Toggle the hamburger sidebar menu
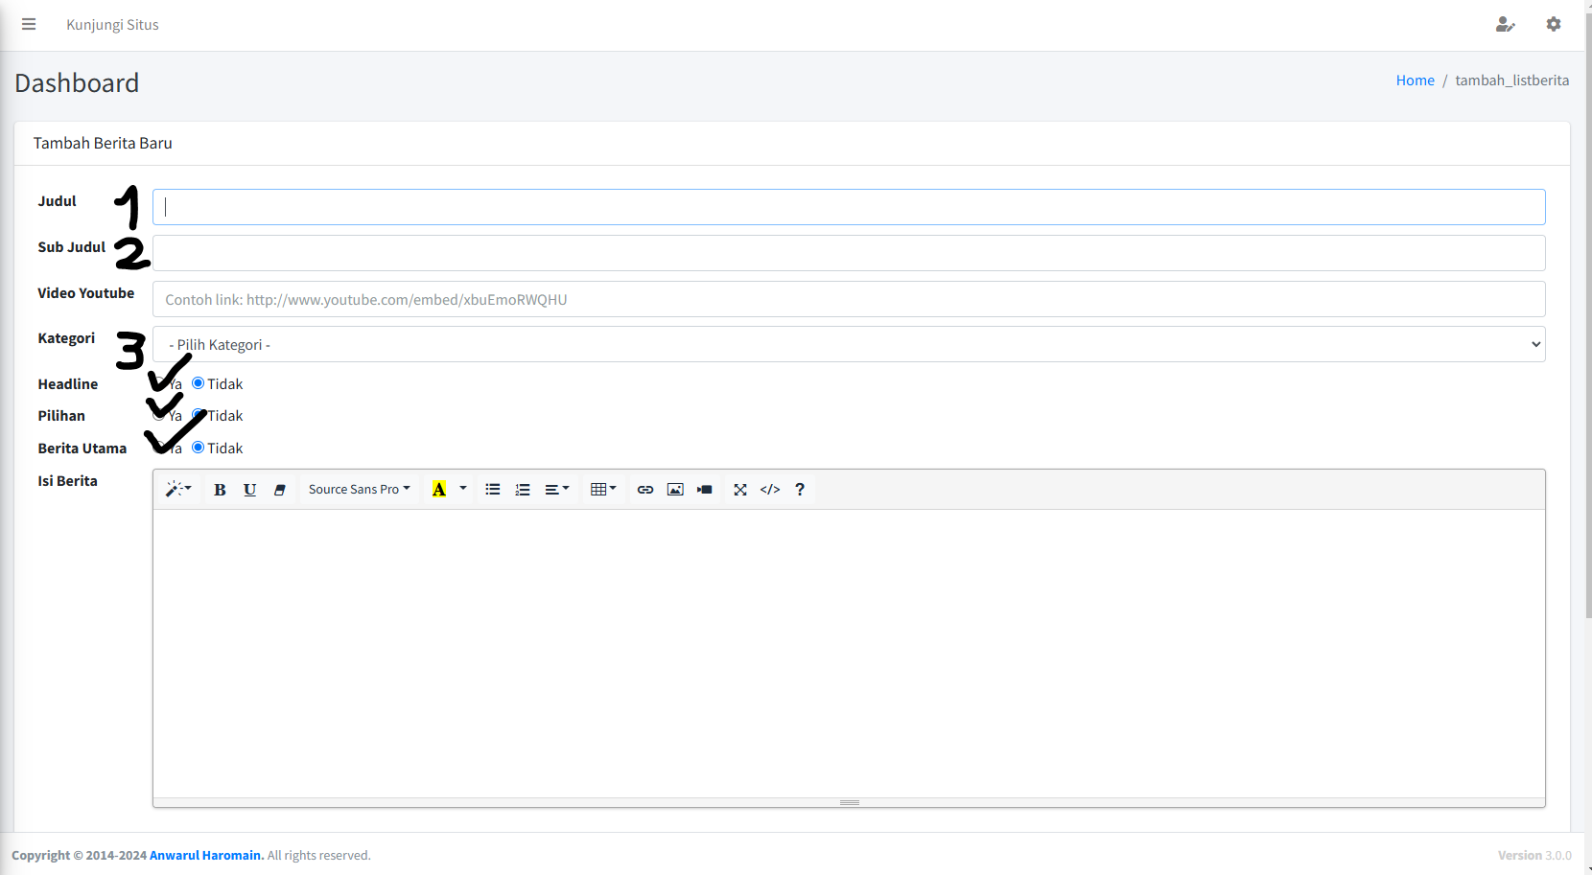This screenshot has width=1592, height=875. pos(29,25)
